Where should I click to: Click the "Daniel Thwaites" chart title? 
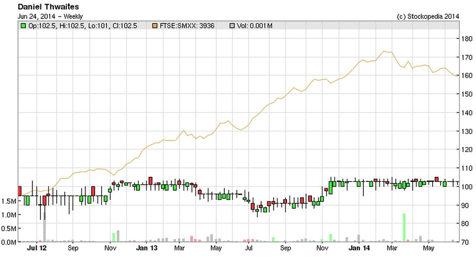48,6
